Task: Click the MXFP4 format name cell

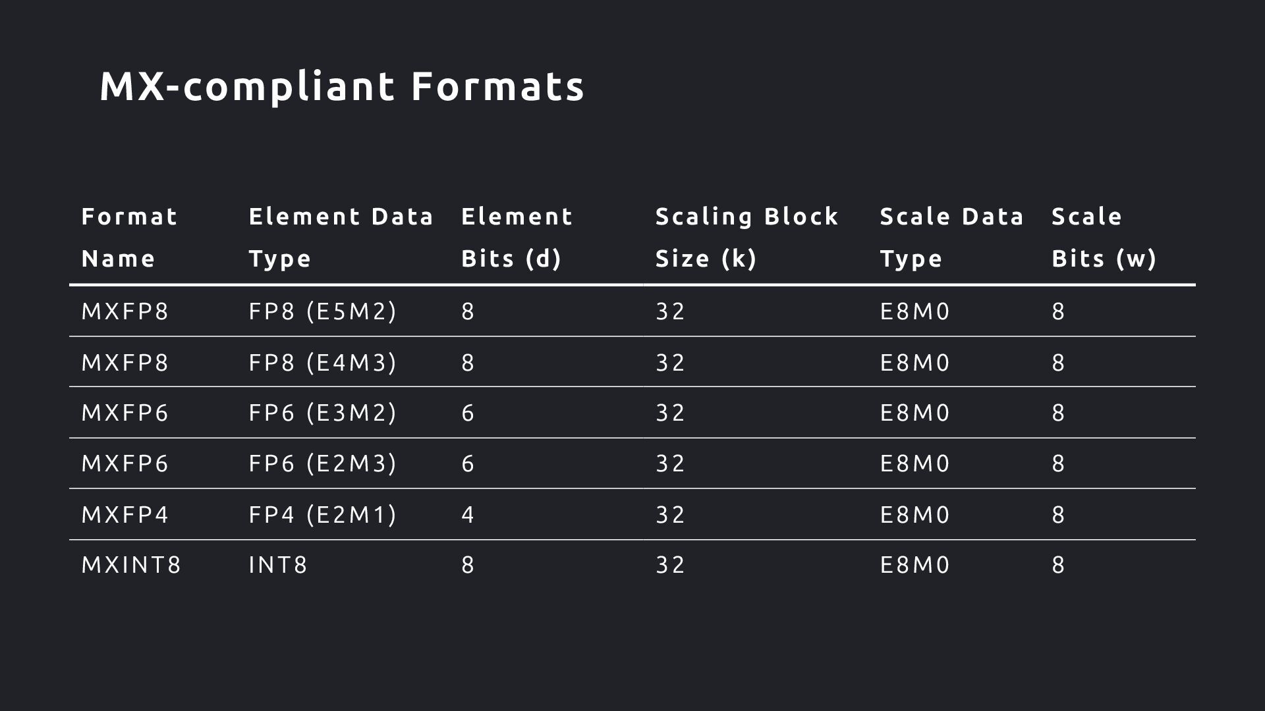Action: 125,514
